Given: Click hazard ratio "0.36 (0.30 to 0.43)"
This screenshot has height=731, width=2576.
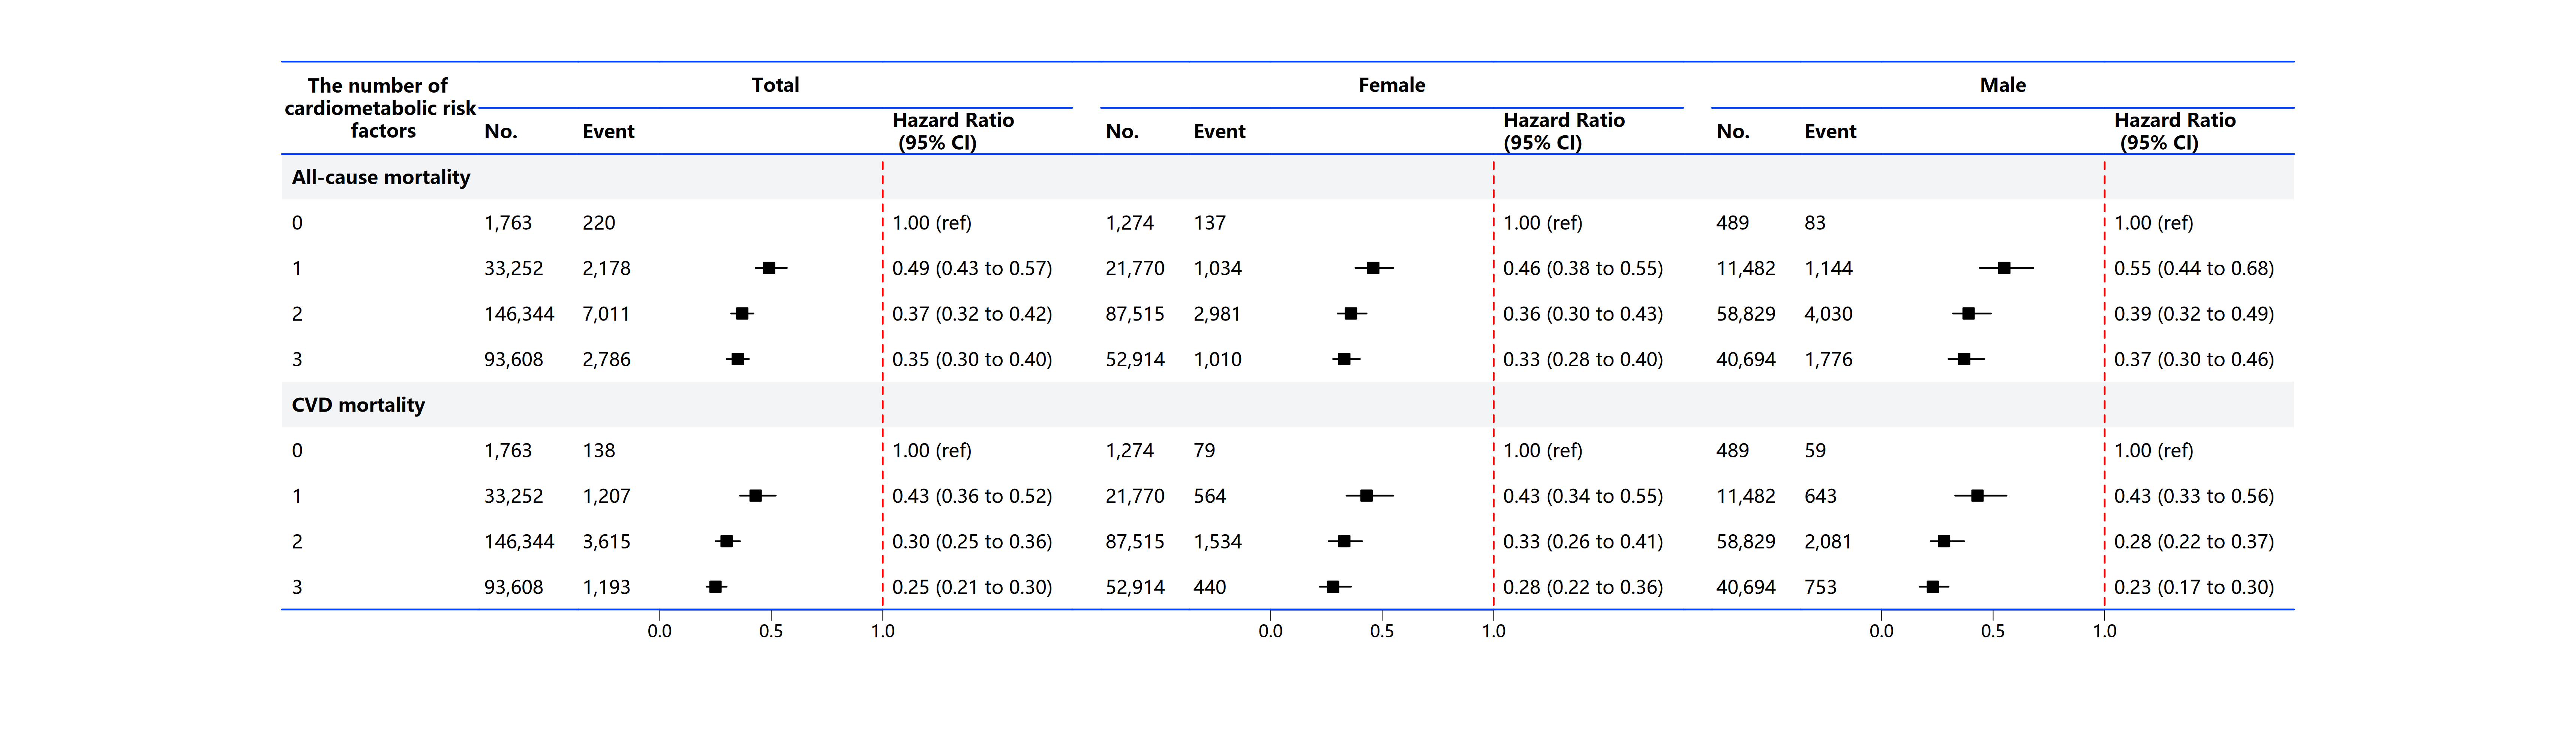Looking at the screenshot, I should point(1583,314).
